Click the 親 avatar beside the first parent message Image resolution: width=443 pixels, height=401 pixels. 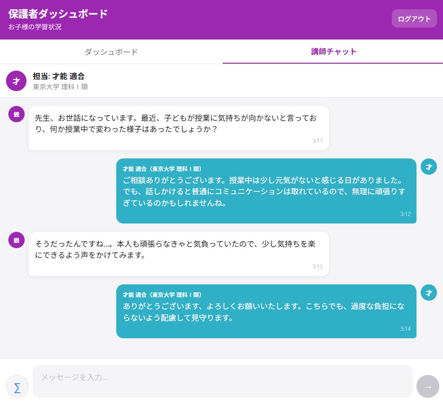click(16, 113)
